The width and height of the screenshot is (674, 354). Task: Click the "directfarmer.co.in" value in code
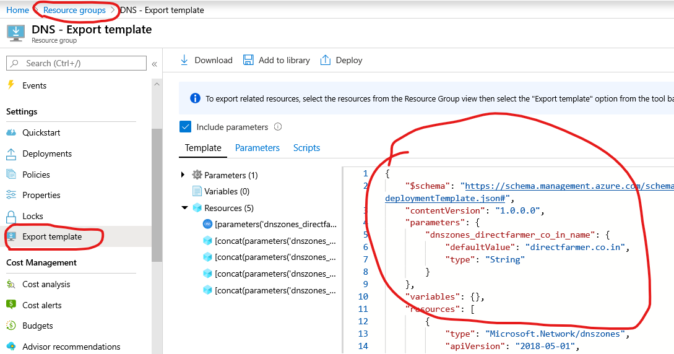pyautogui.click(x=575, y=247)
